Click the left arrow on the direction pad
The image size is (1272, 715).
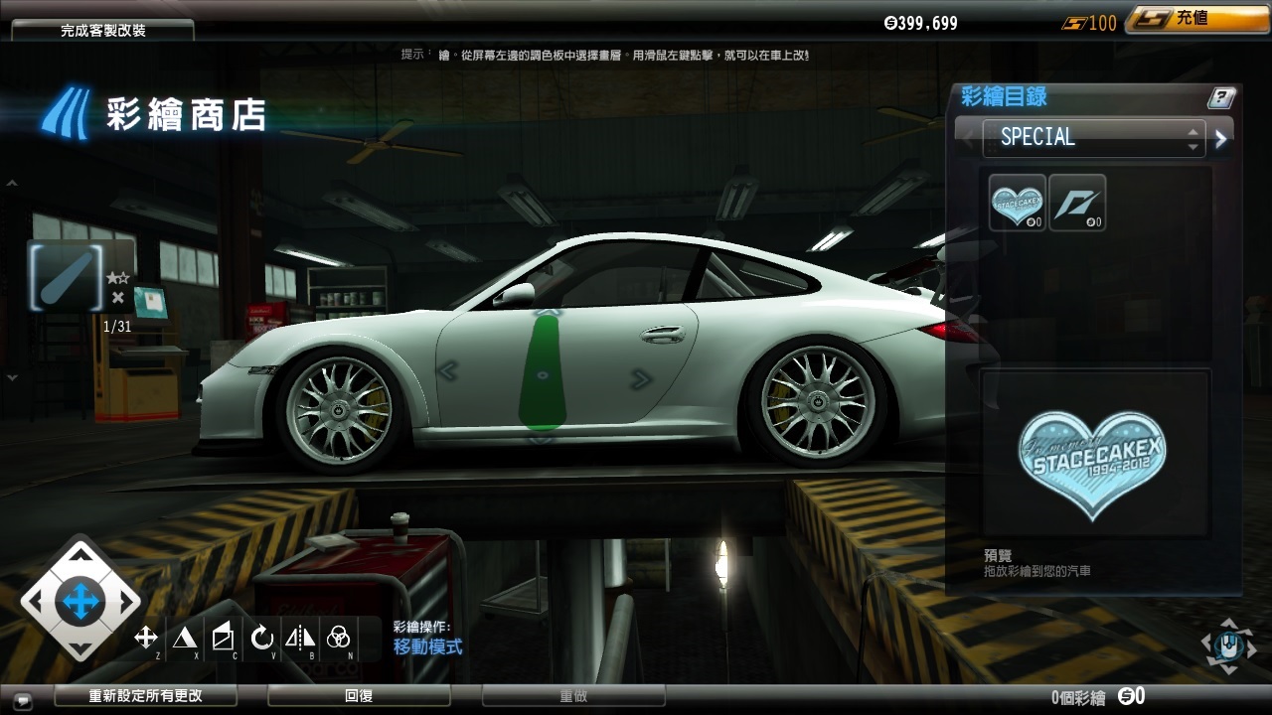point(36,601)
